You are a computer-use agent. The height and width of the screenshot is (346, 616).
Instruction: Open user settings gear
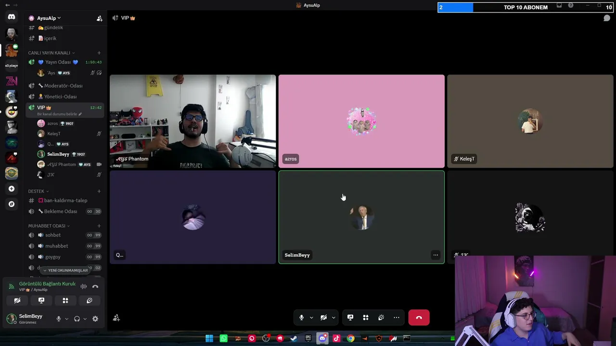click(x=95, y=319)
